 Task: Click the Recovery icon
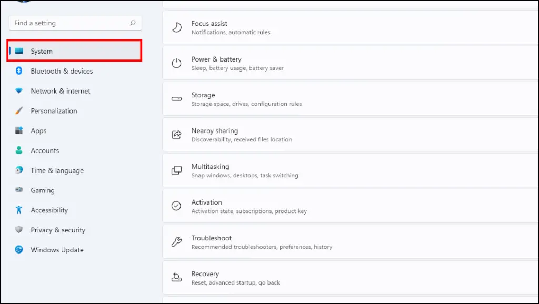click(176, 277)
